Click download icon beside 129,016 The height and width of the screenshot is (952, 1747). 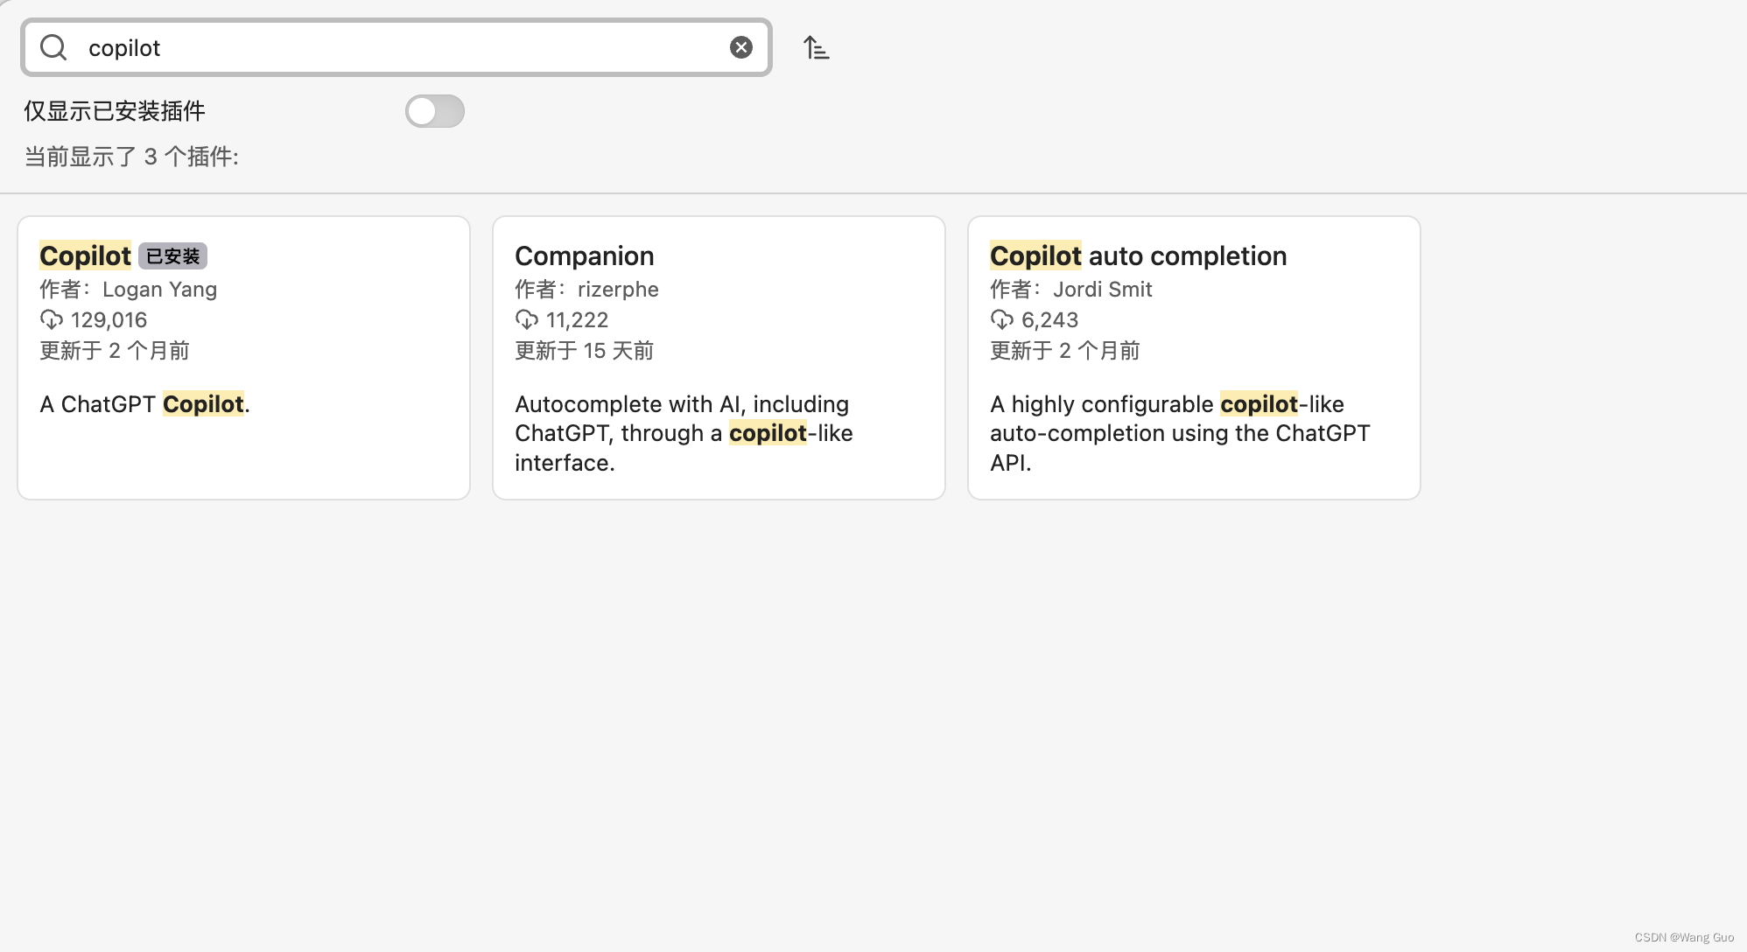(x=52, y=319)
